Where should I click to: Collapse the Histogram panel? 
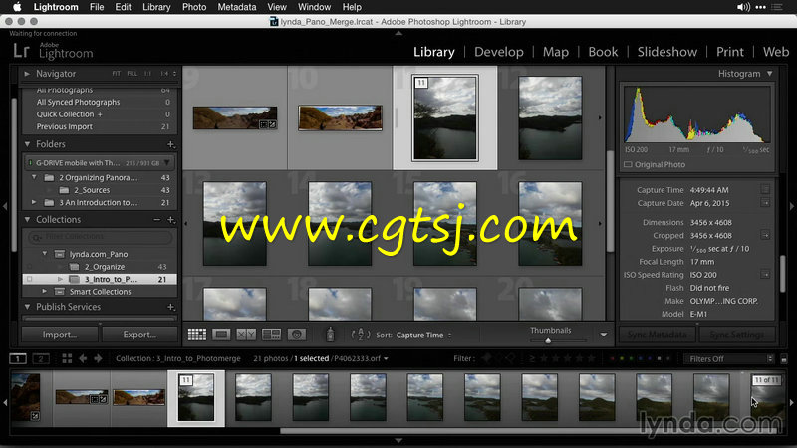point(770,74)
